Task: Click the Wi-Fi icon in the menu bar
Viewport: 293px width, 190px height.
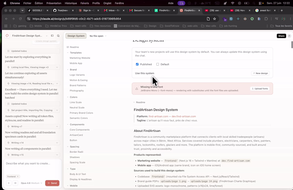Action: point(233,3)
